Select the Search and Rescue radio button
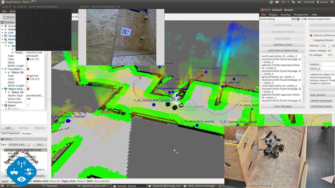This screenshot has height=188, width=335. [x=311, y=35]
